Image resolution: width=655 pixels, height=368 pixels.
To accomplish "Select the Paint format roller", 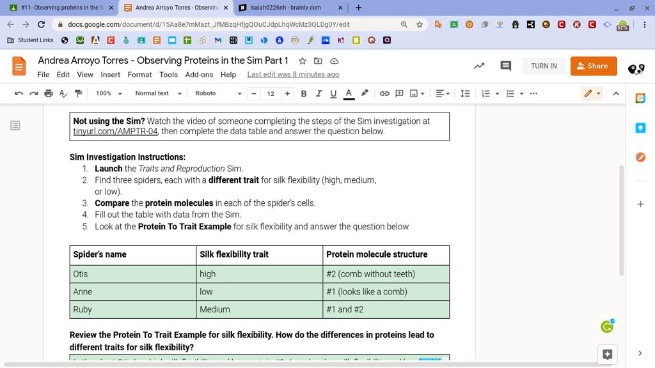I will click(78, 93).
